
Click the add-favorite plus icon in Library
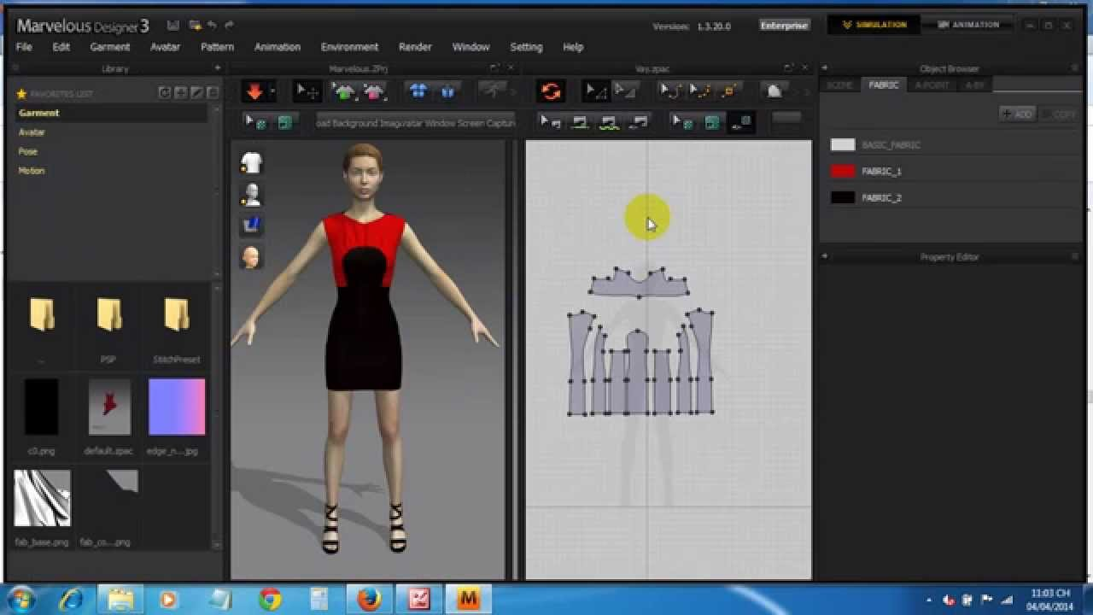pyautogui.click(x=181, y=93)
